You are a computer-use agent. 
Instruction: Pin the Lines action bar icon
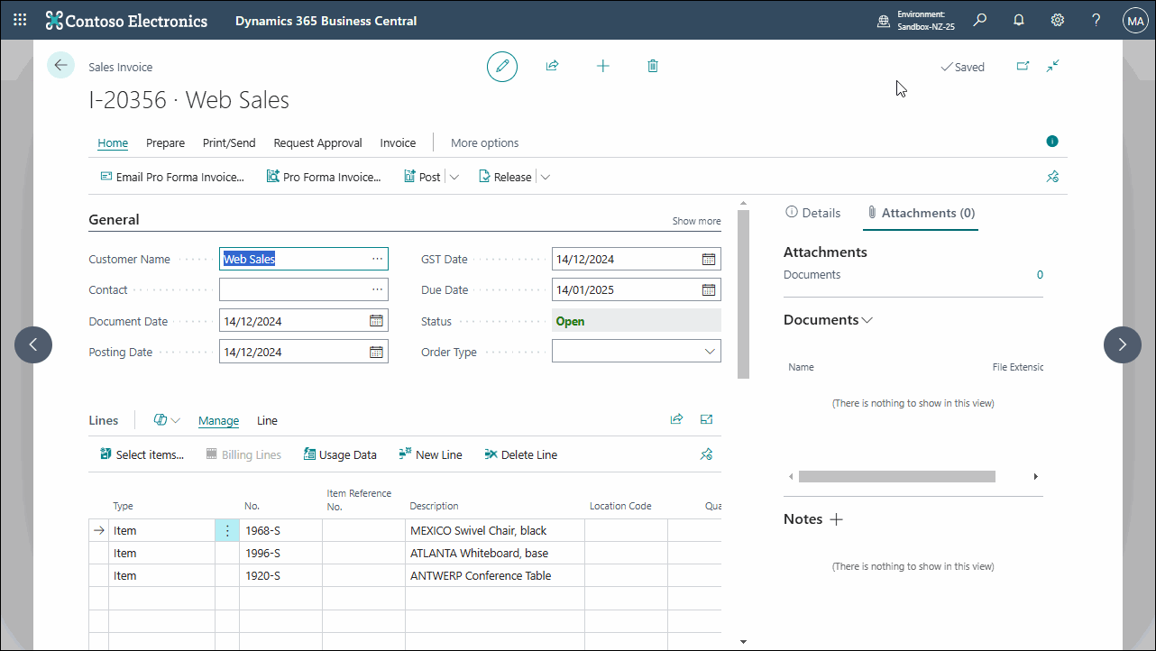point(706,454)
